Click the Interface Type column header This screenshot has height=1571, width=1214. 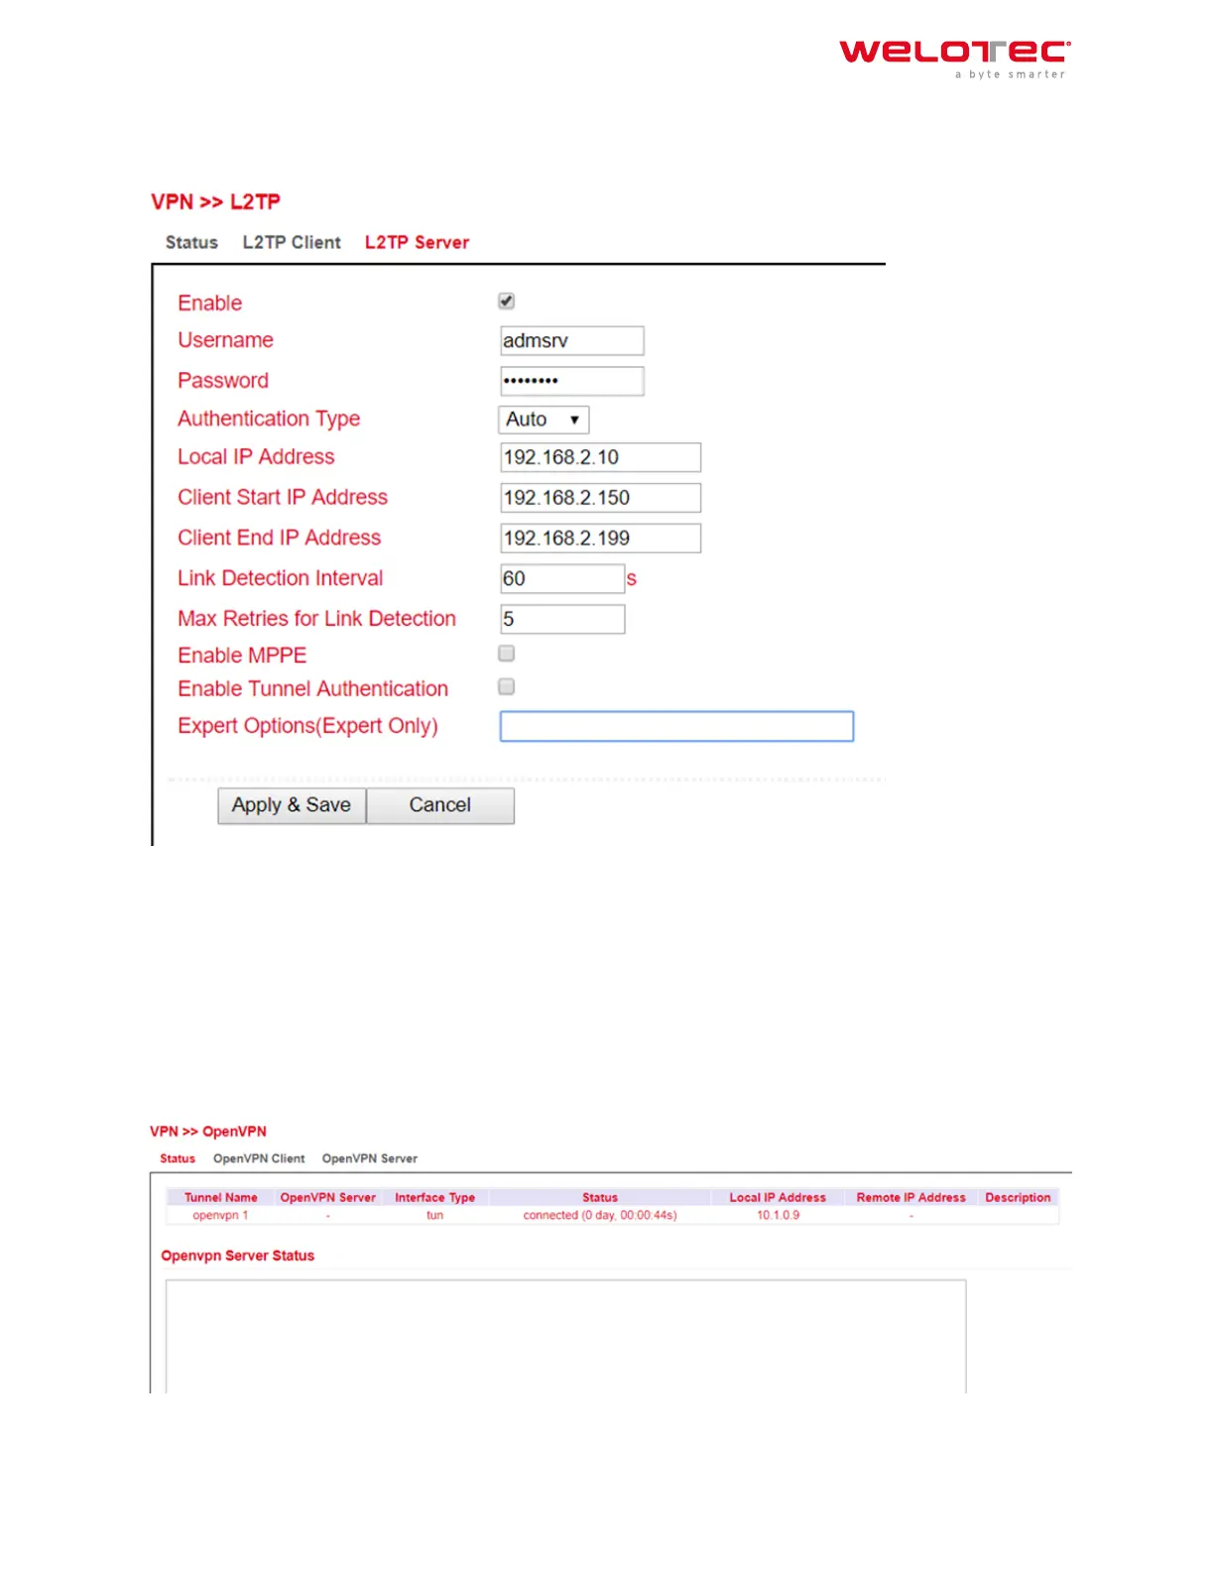tap(434, 1197)
